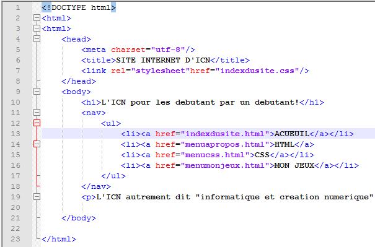Collapse the fold marker on line 3
375x247 pixels.
coord(37,28)
